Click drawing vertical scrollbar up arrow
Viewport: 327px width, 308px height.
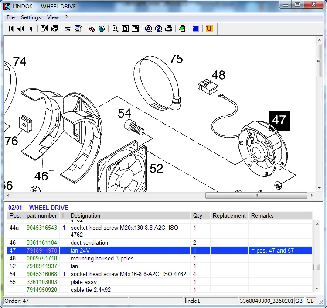(x=319, y=40)
